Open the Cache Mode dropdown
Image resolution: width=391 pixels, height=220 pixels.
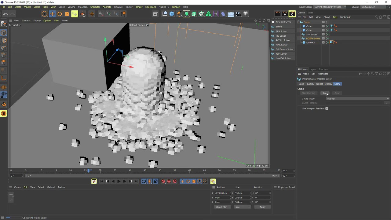point(357,99)
